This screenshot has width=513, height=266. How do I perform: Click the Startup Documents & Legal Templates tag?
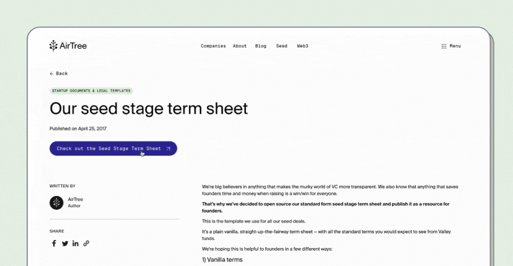click(91, 91)
